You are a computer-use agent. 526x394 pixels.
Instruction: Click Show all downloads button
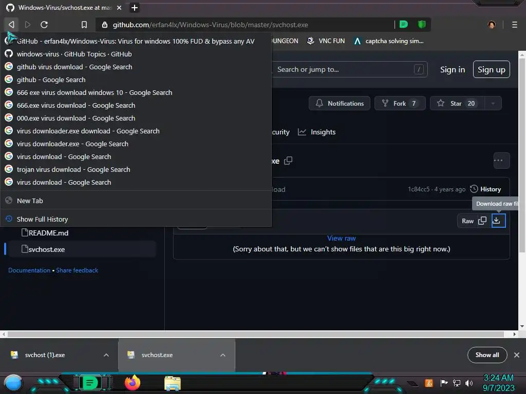[487, 355]
